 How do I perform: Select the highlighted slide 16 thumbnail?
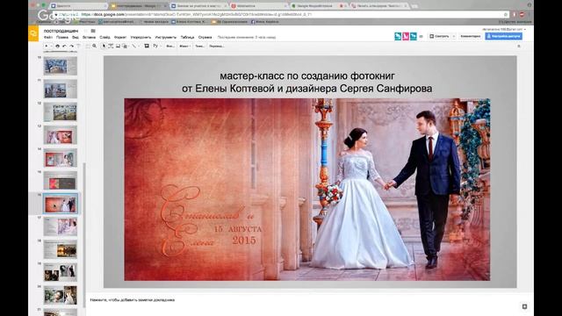point(61,204)
